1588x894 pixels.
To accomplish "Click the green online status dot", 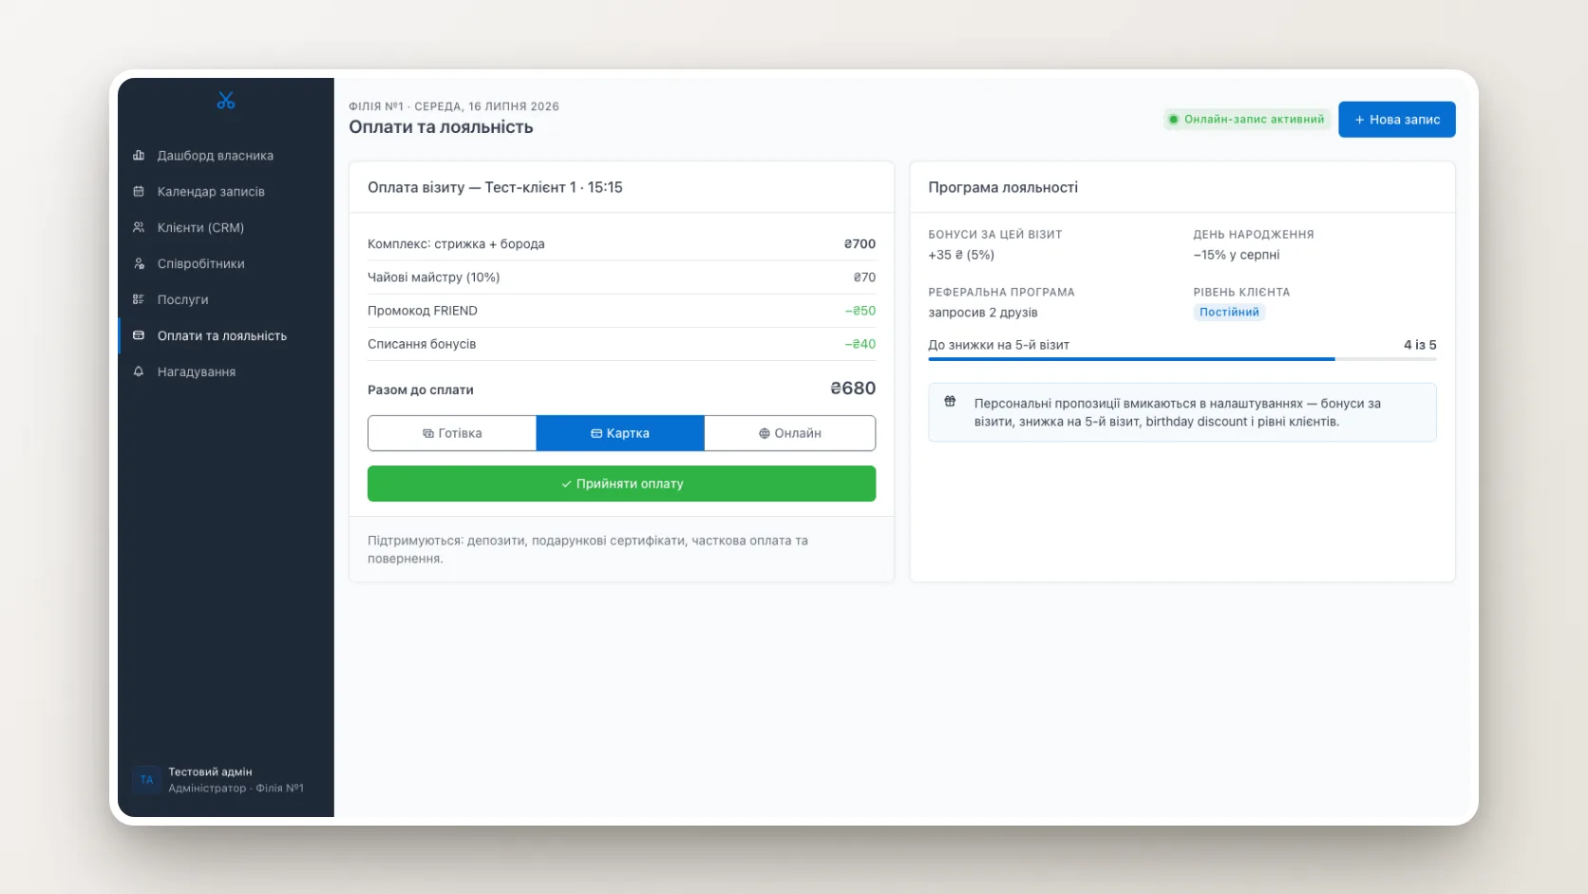I will [x=1174, y=120].
